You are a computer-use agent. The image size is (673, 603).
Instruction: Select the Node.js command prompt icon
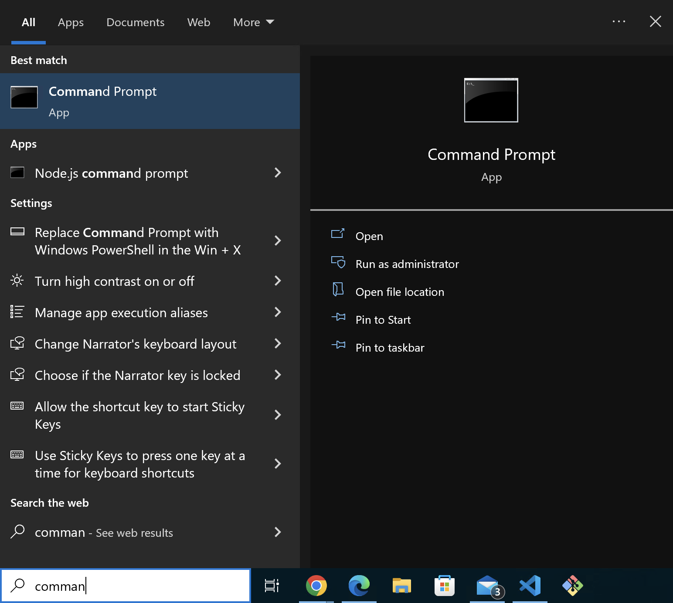pos(17,173)
